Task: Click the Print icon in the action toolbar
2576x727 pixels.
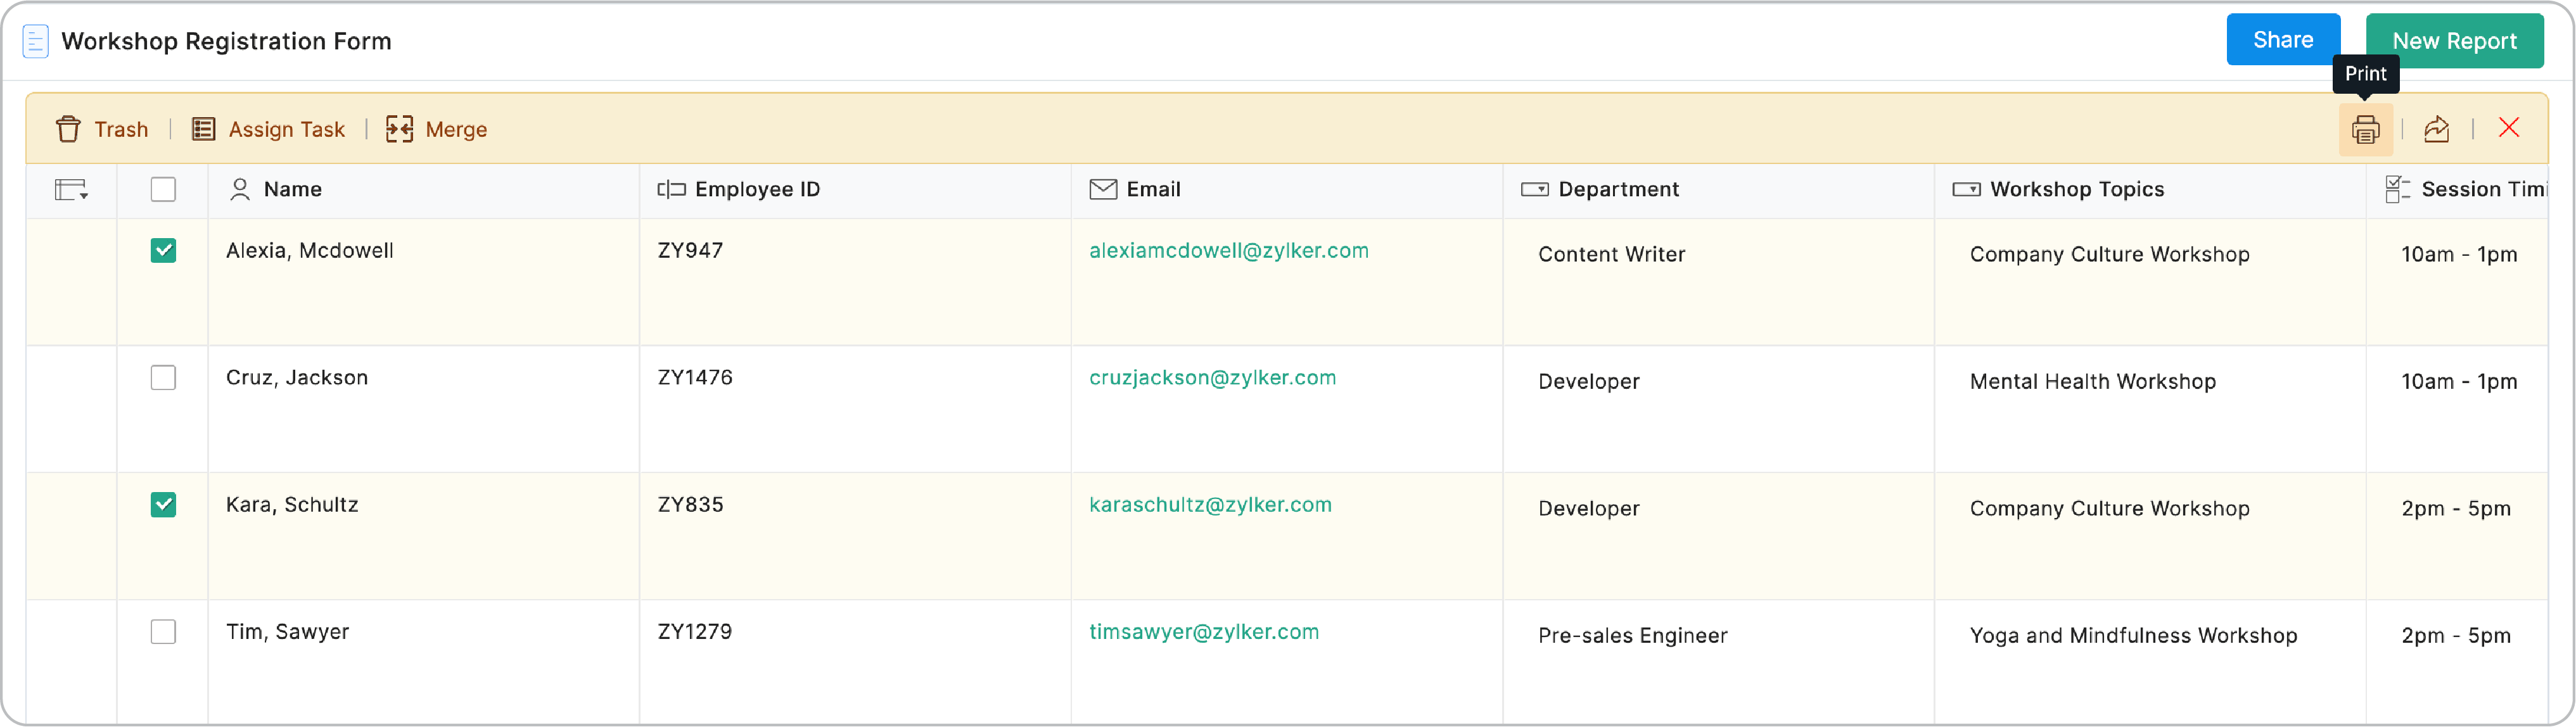Action: click(x=2366, y=128)
